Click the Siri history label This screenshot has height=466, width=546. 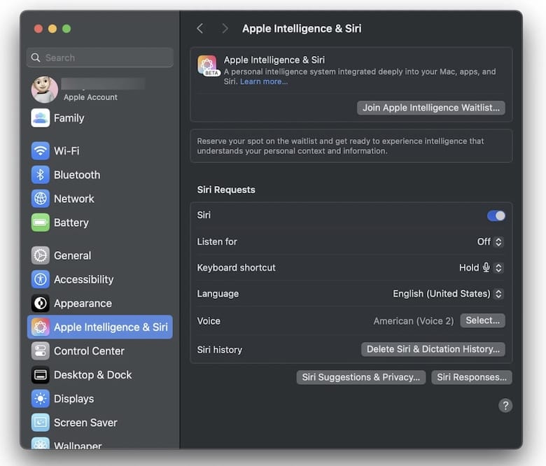[219, 350]
